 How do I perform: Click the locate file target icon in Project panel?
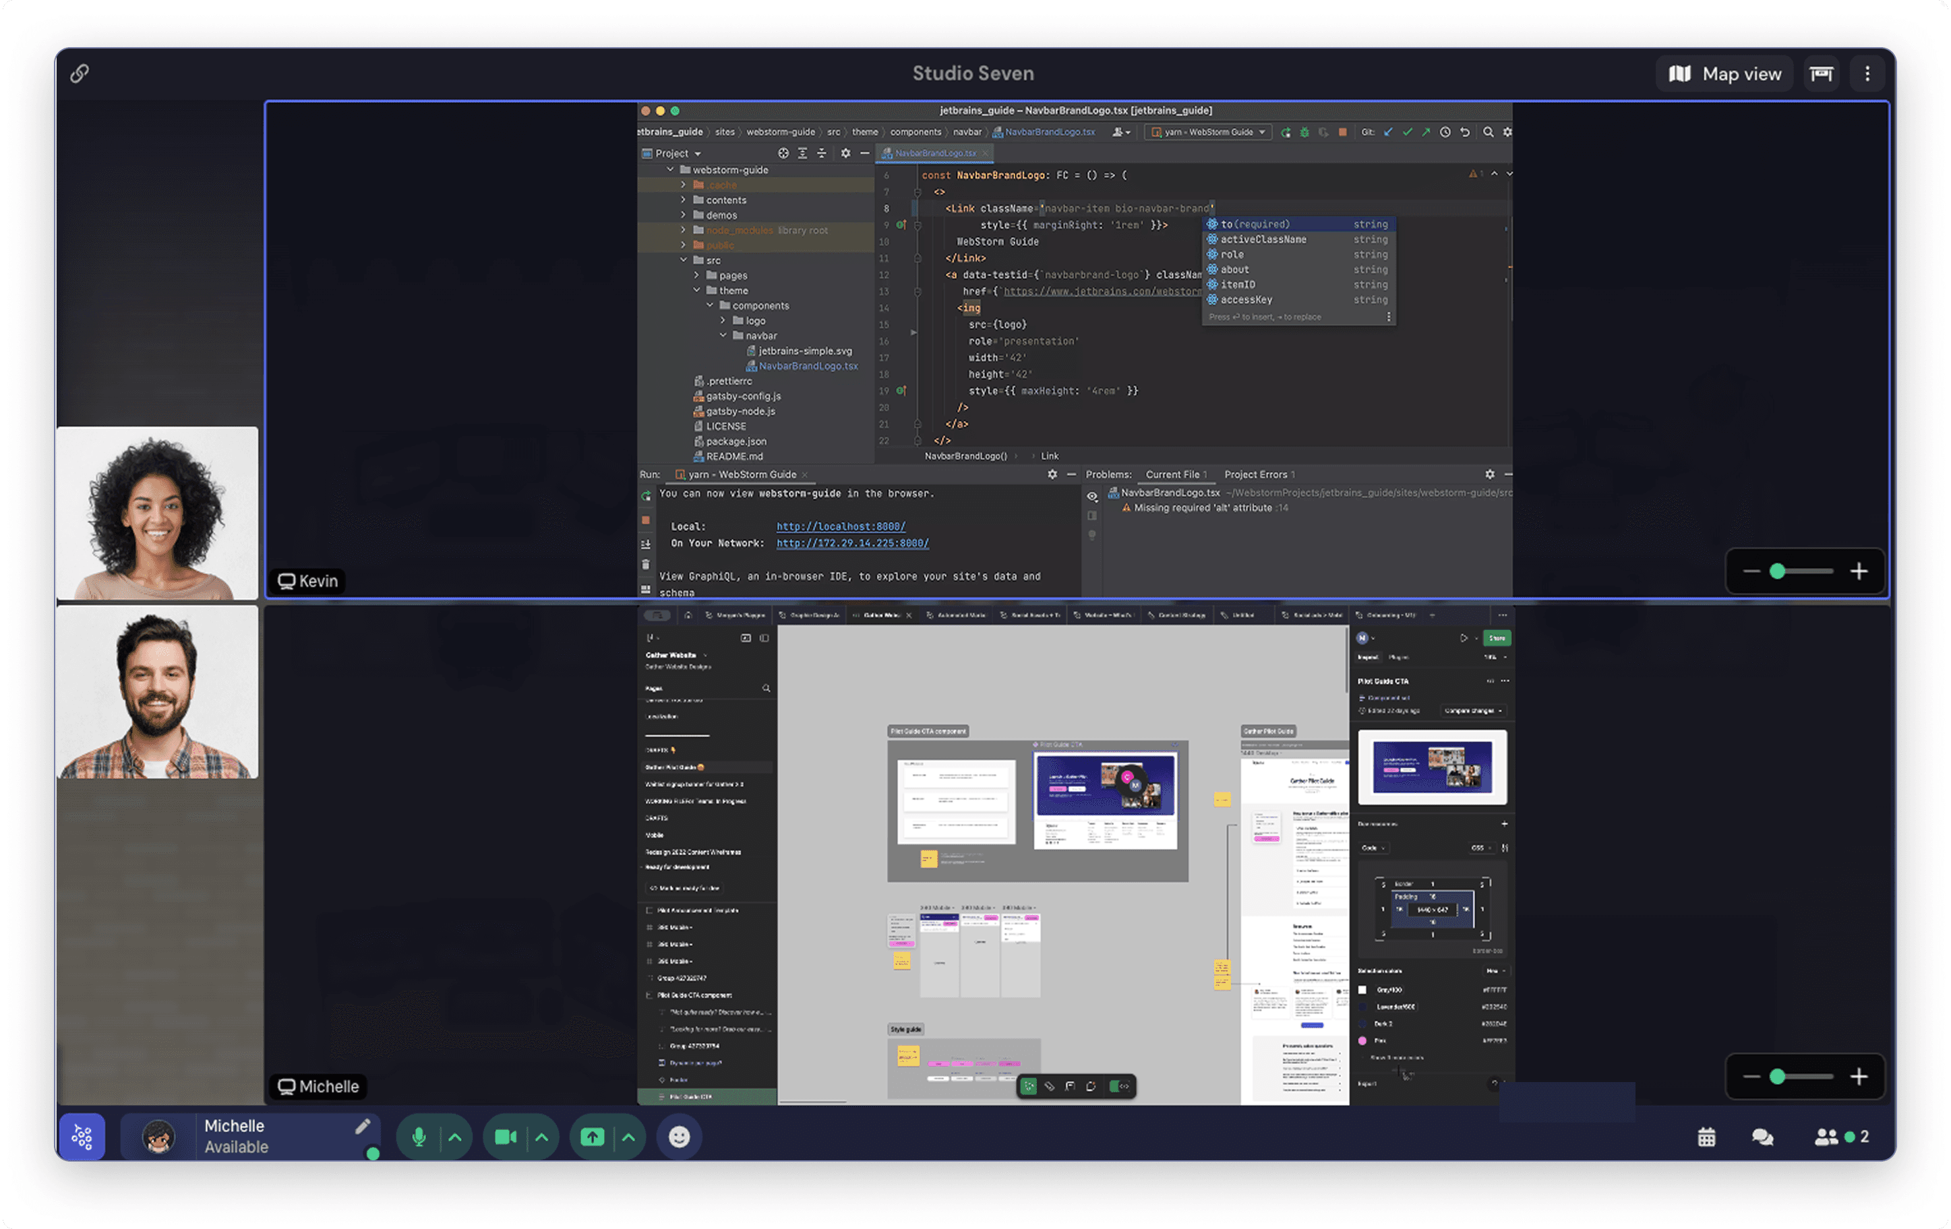[783, 153]
